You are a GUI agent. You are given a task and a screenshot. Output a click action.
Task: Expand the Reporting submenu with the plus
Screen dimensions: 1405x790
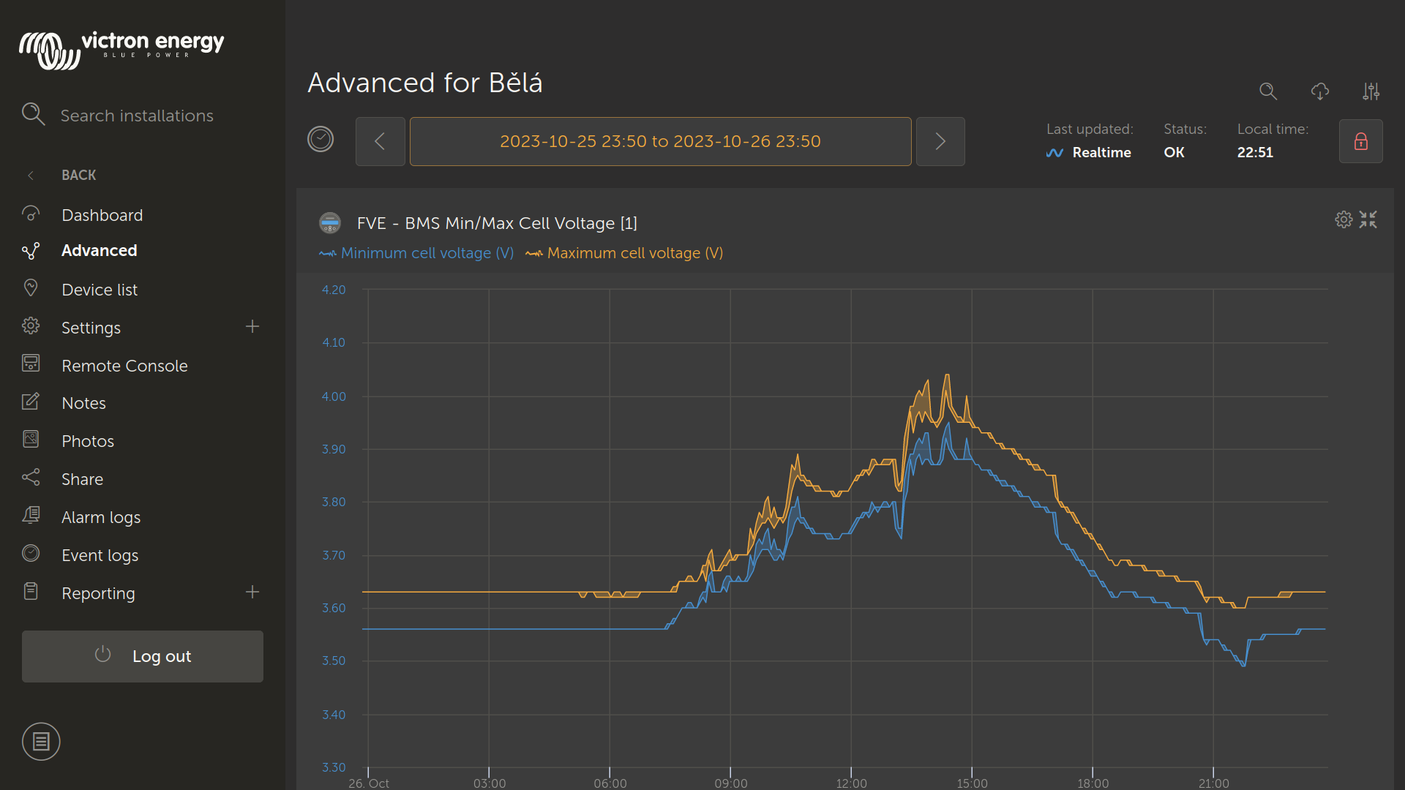252,592
